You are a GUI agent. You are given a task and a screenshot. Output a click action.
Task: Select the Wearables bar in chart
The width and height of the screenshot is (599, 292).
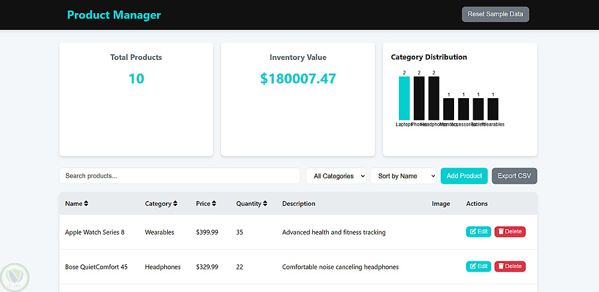tap(493, 109)
